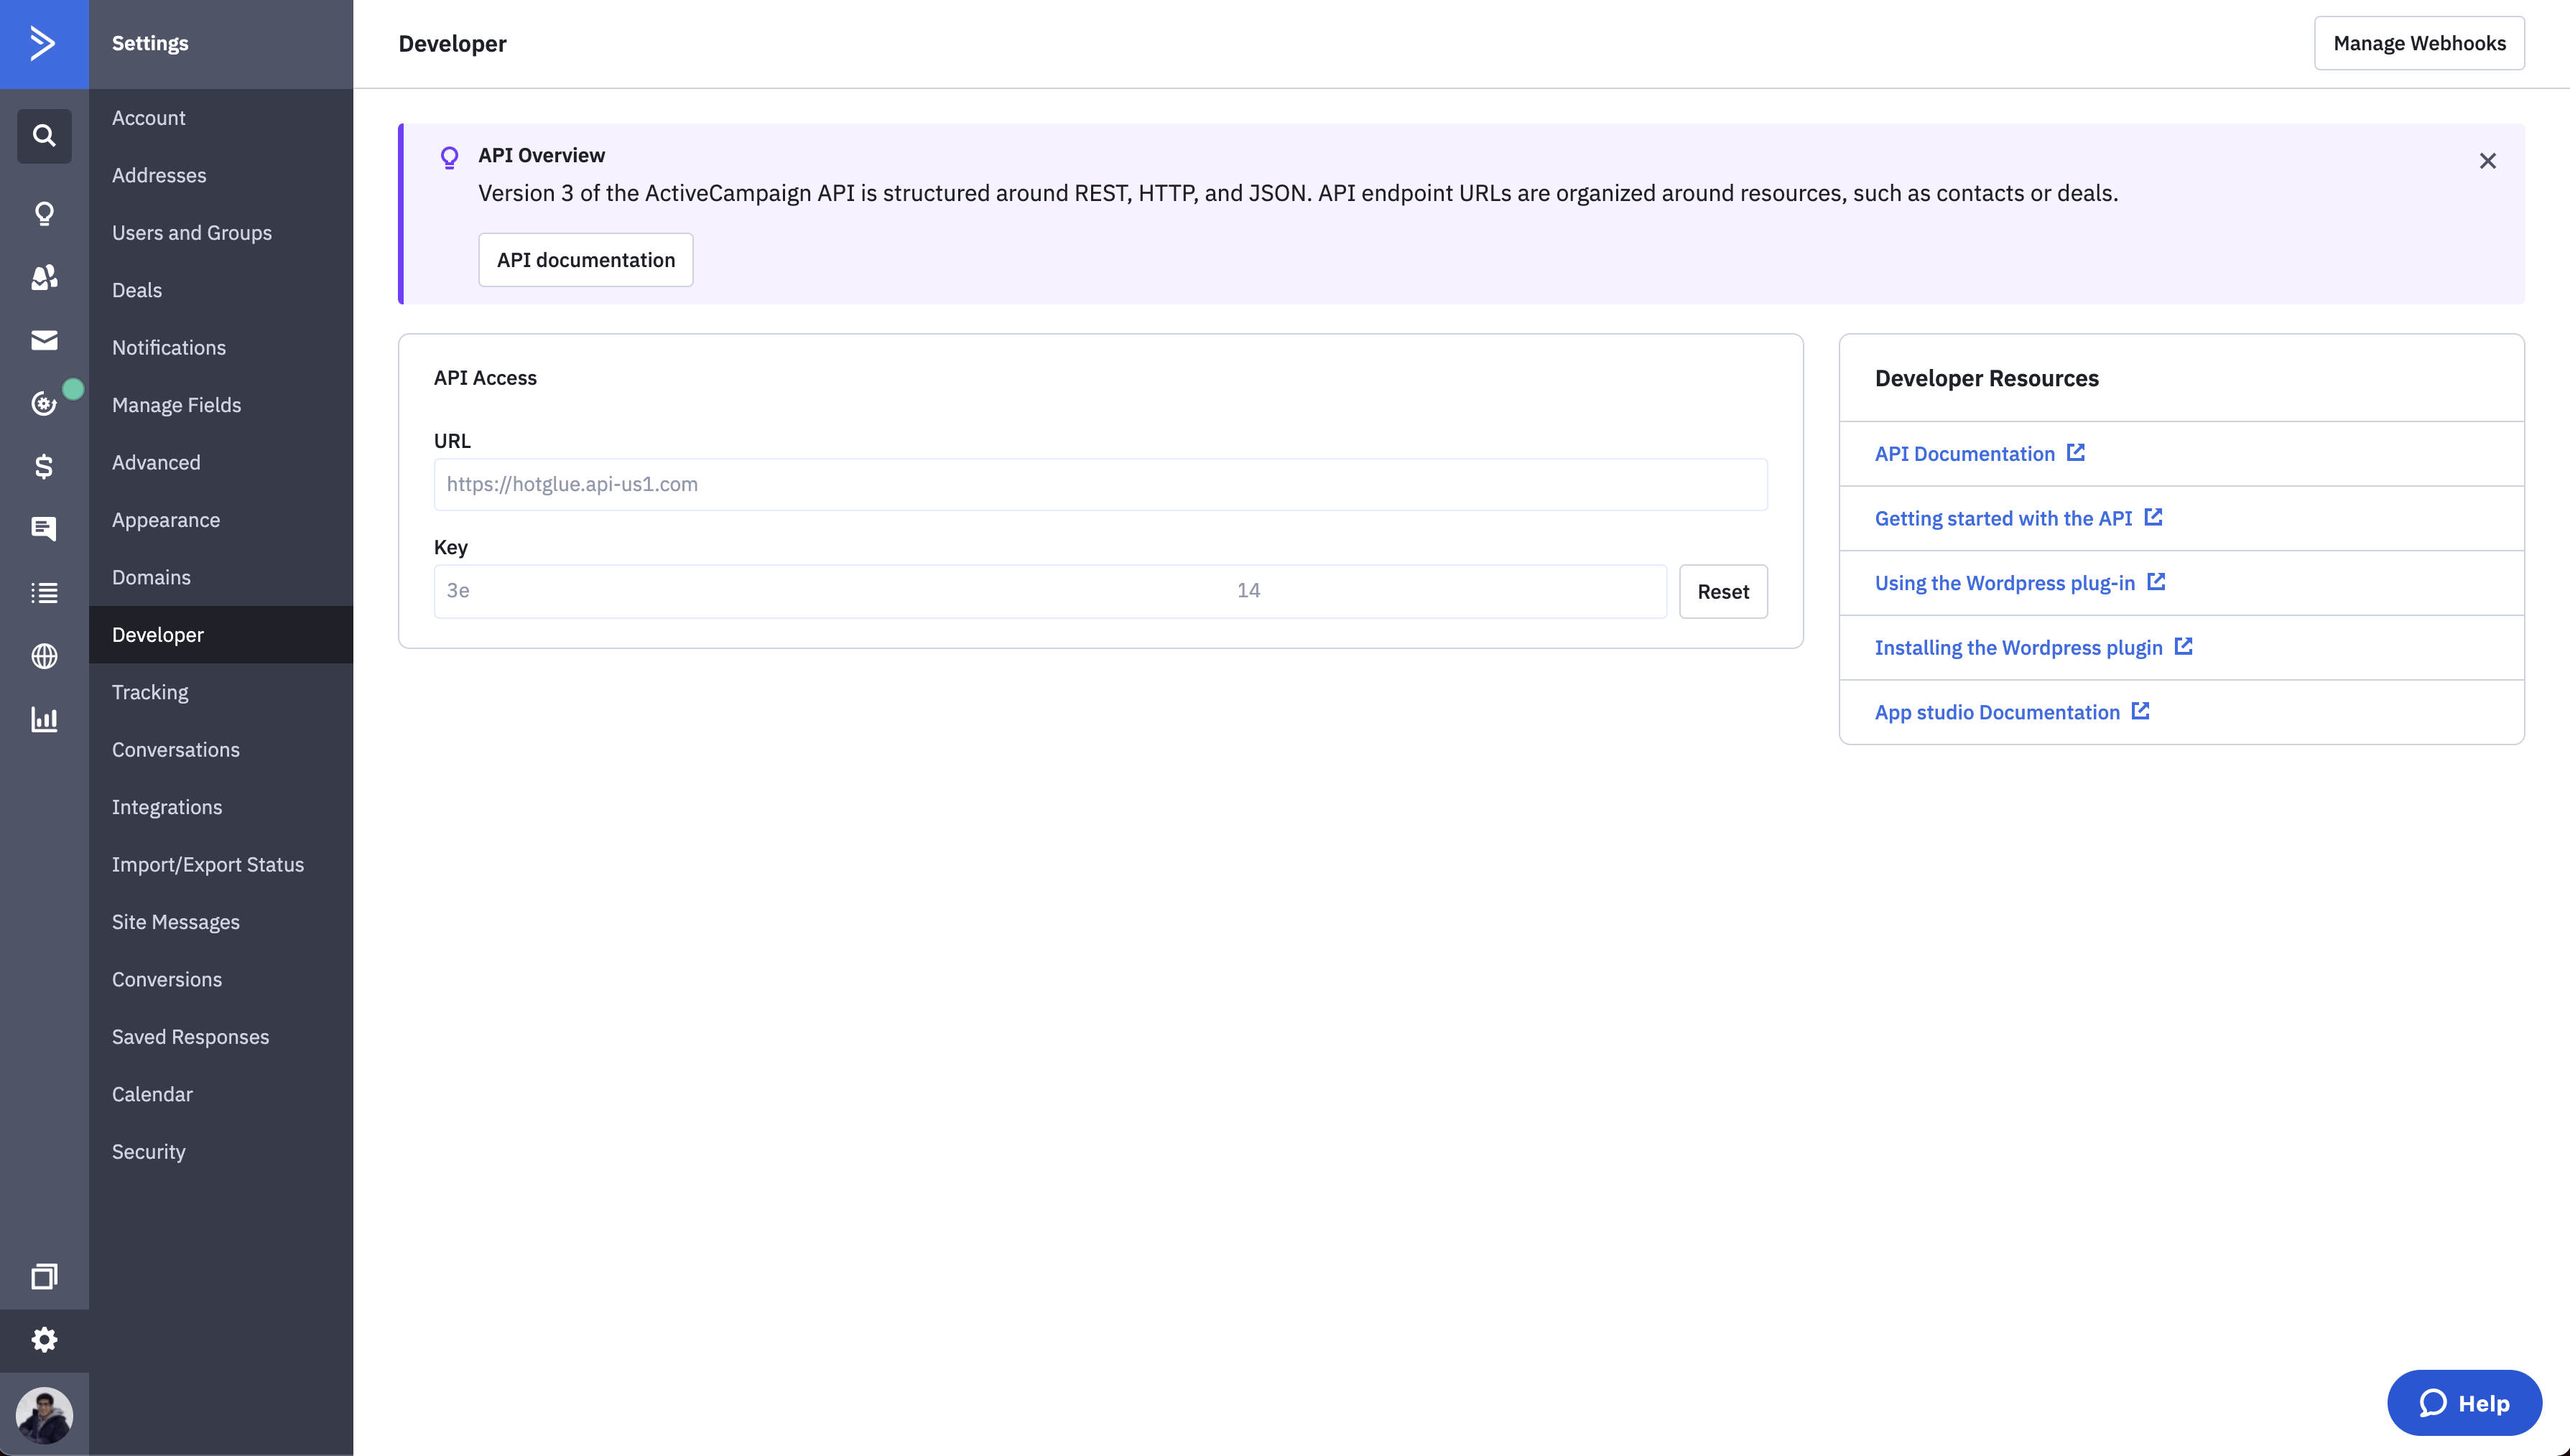The image size is (2570, 1456).
Task: Open Manage Fields settings
Action: coord(221,405)
